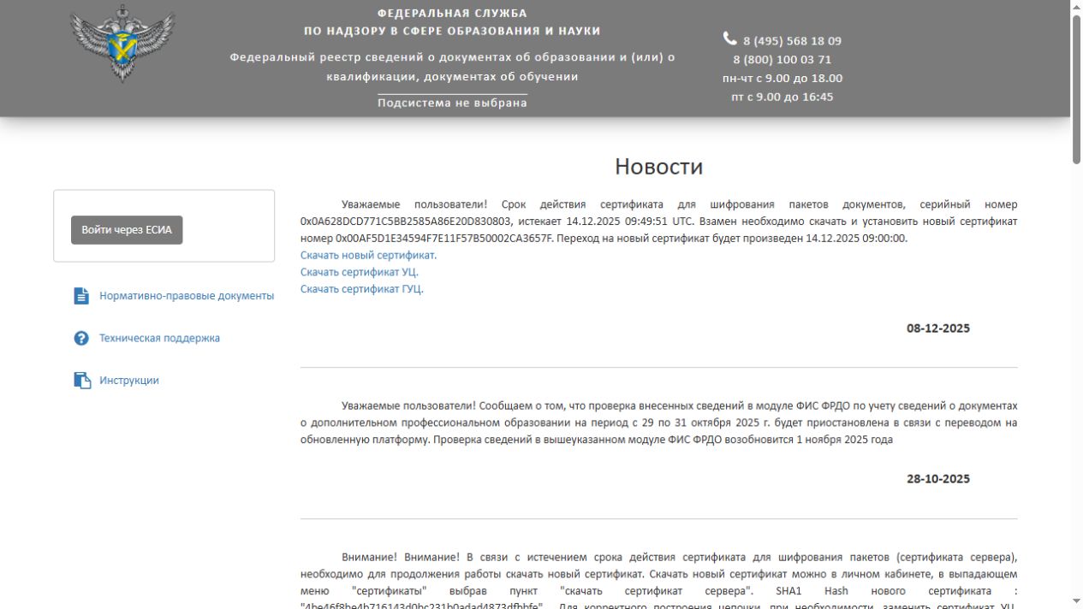Click scrollbar down arrow
Viewport: 1083px width, 609px height.
pyautogui.click(x=1076, y=602)
